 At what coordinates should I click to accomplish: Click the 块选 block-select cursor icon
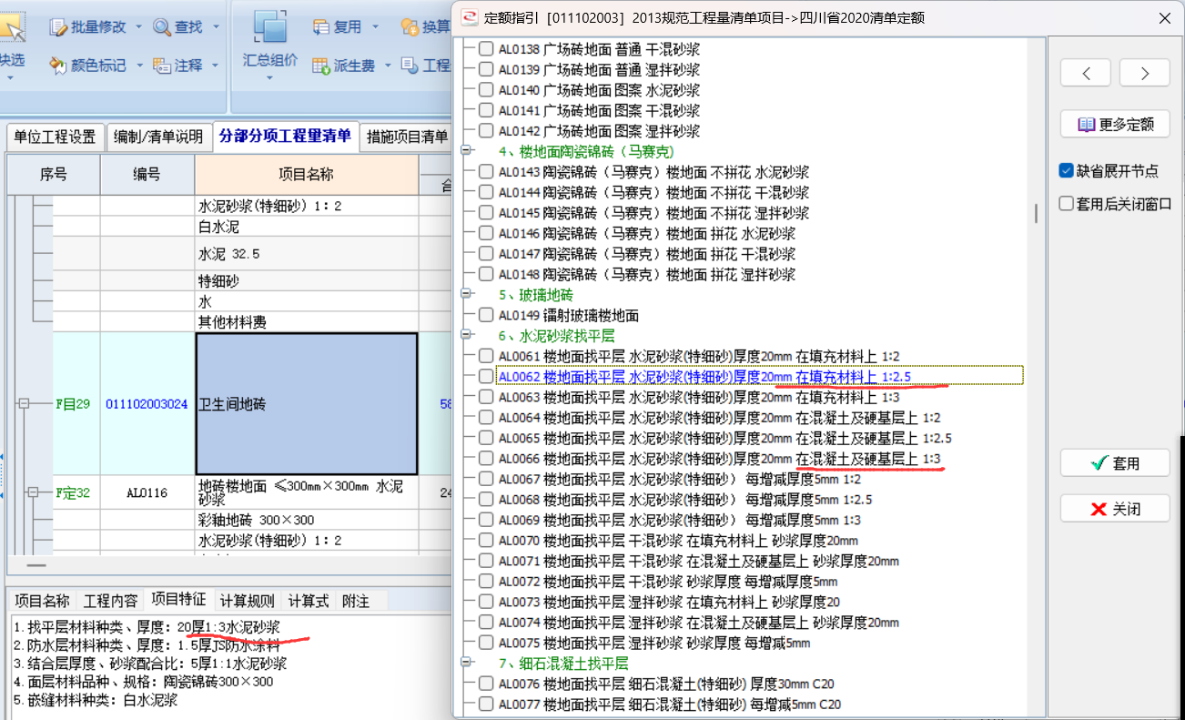(11, 27)
